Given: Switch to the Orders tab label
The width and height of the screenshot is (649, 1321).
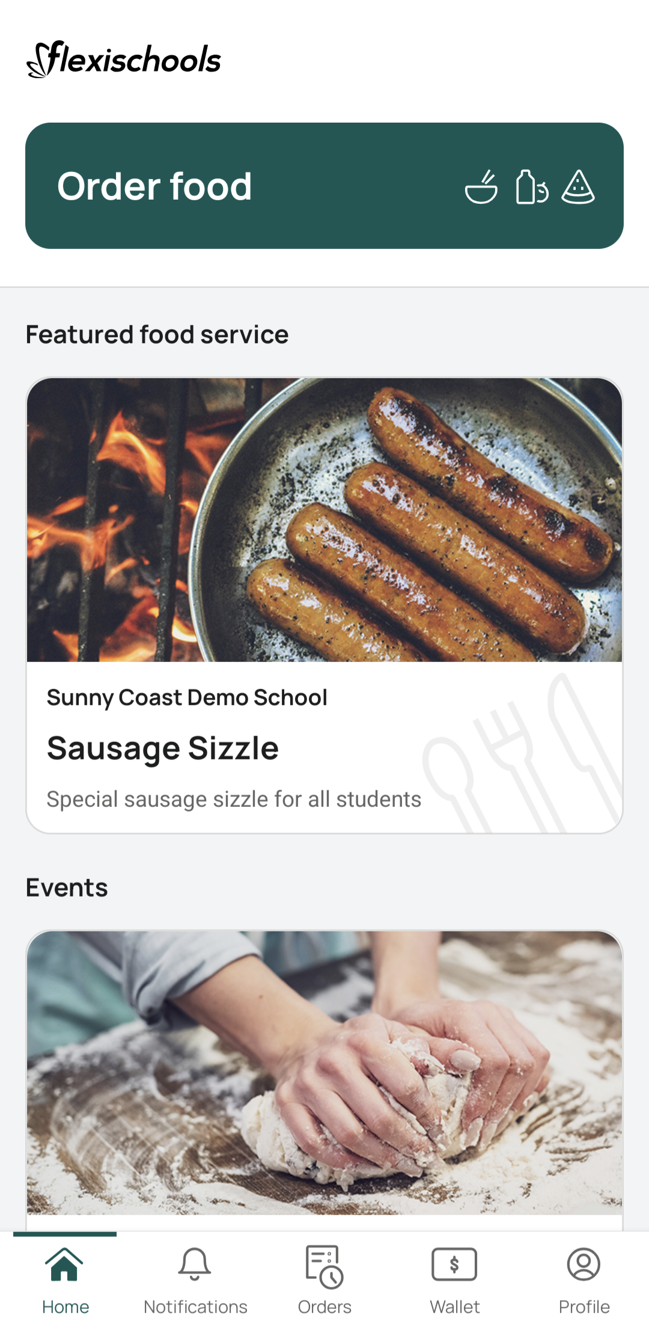Looking at the screenshot, I should pos(324,1307).
